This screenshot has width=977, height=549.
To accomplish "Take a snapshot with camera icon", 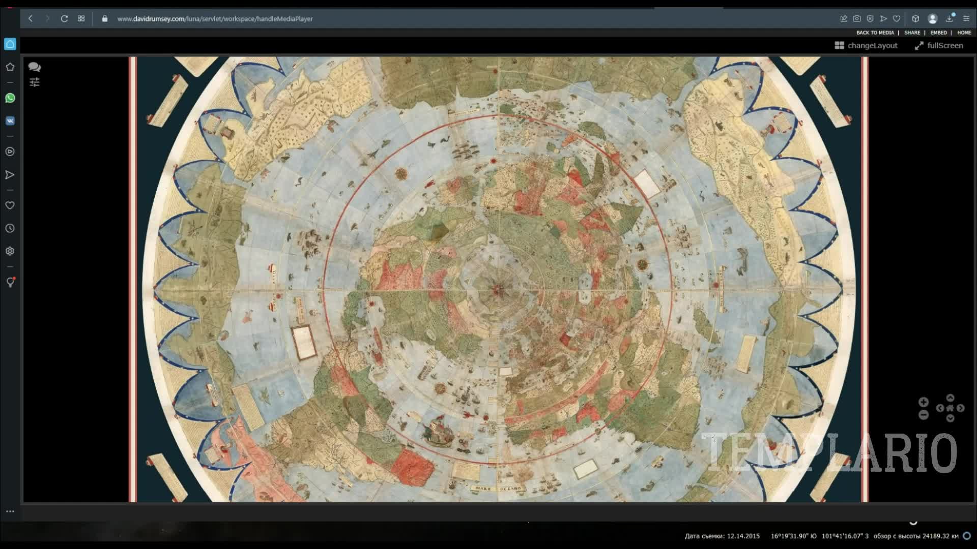I will point(857,19).
